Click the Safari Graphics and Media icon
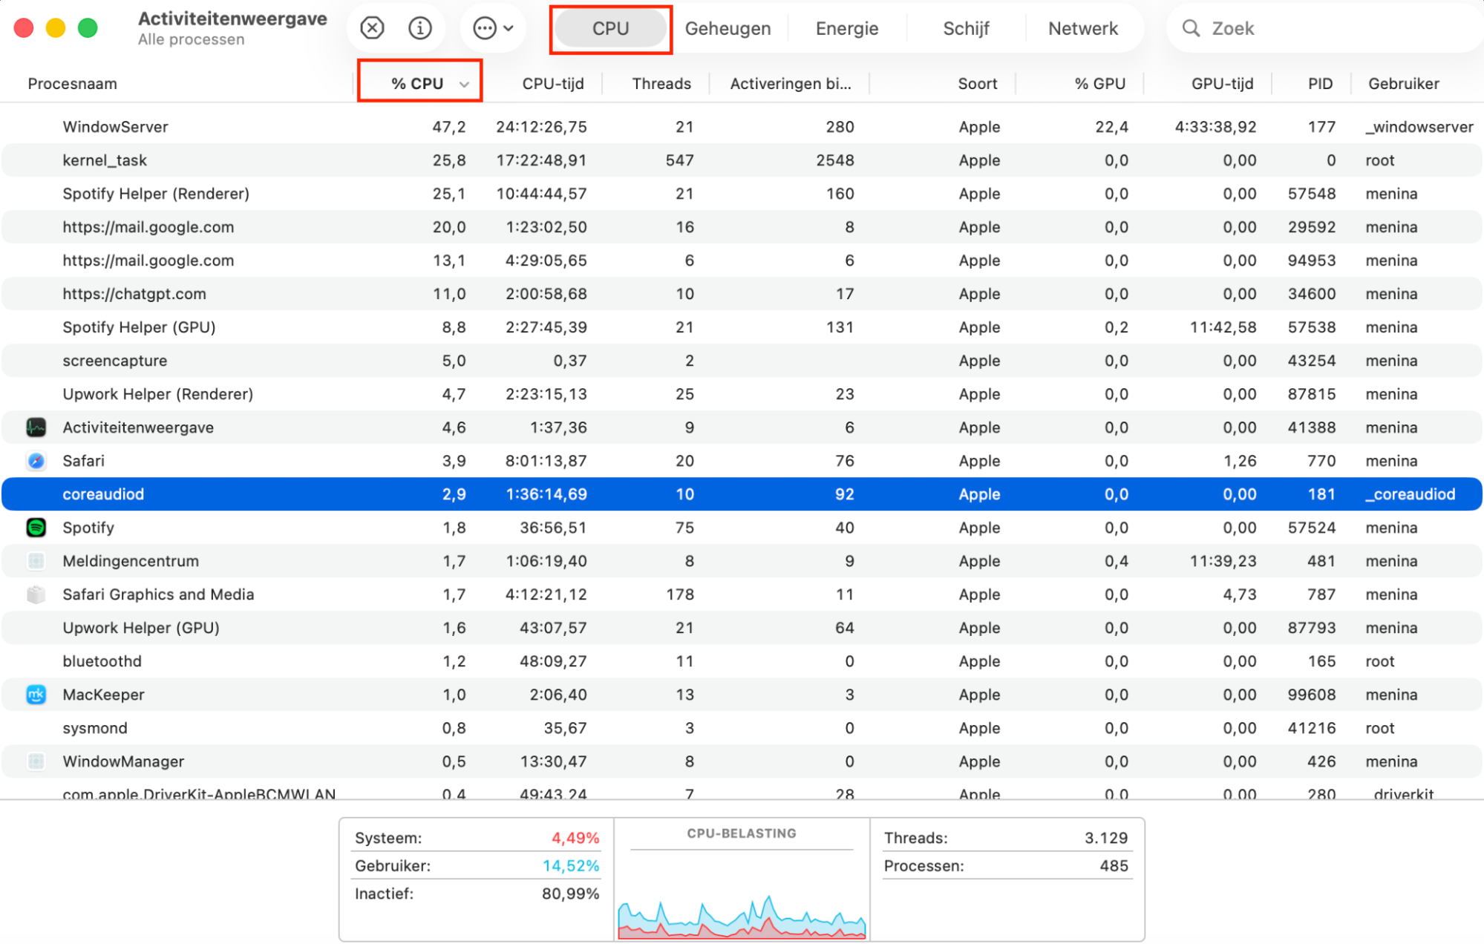 pos(35,594)
